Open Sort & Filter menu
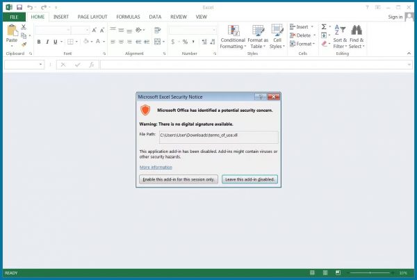This screenshot has width=417, height=280. pos(340,37)
